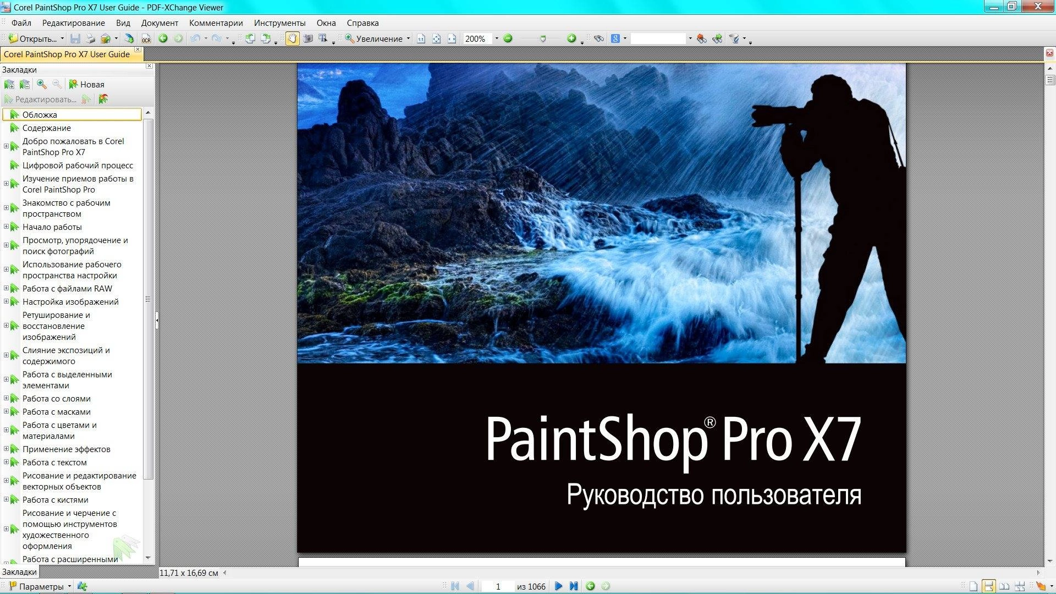Screen dimensions: 1056x594
Task: Click Find Previous binoculars with red arrow
Action: click(701, 38)
